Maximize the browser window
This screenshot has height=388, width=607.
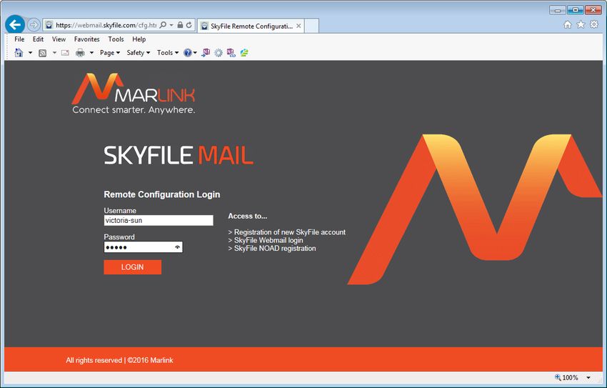(576, 10)
